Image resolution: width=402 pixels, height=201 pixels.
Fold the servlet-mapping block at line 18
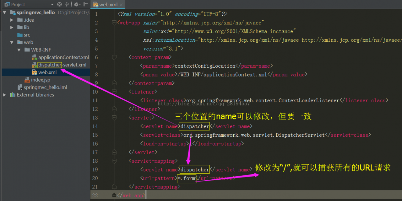(x=114, y=161)
